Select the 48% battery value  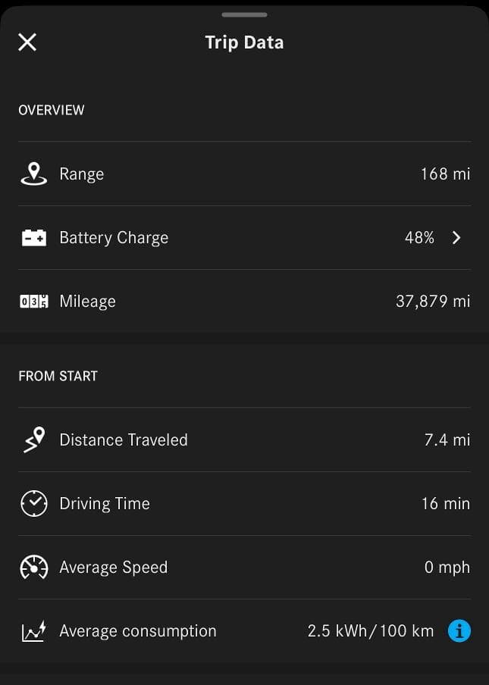(x=419, y=238)
